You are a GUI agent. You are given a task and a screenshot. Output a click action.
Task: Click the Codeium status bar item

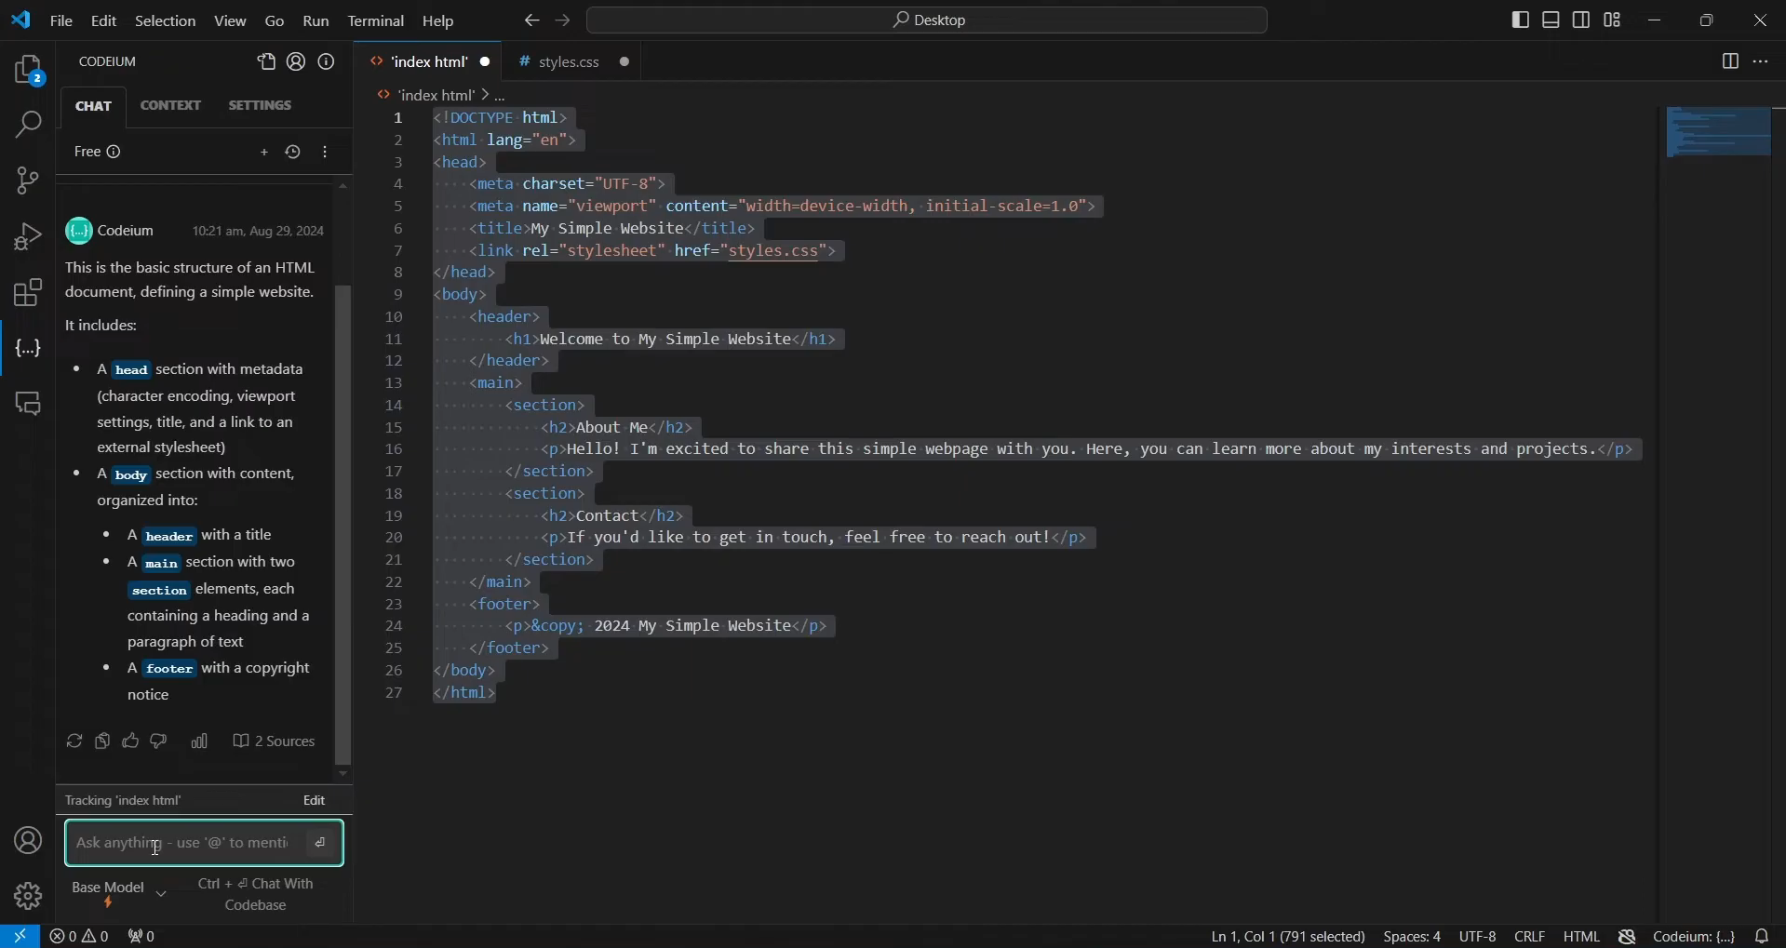tap(1695, 937)
